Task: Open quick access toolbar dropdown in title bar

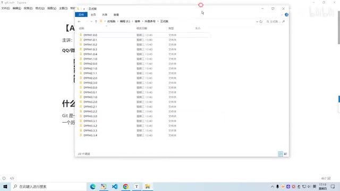Action: [x=84, y=9]
